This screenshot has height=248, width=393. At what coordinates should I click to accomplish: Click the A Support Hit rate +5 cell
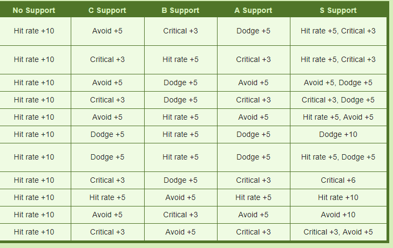pos(253,198)
